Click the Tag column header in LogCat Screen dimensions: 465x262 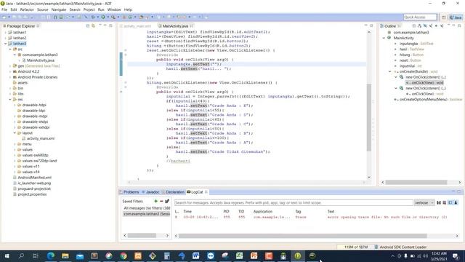point(298,212)
